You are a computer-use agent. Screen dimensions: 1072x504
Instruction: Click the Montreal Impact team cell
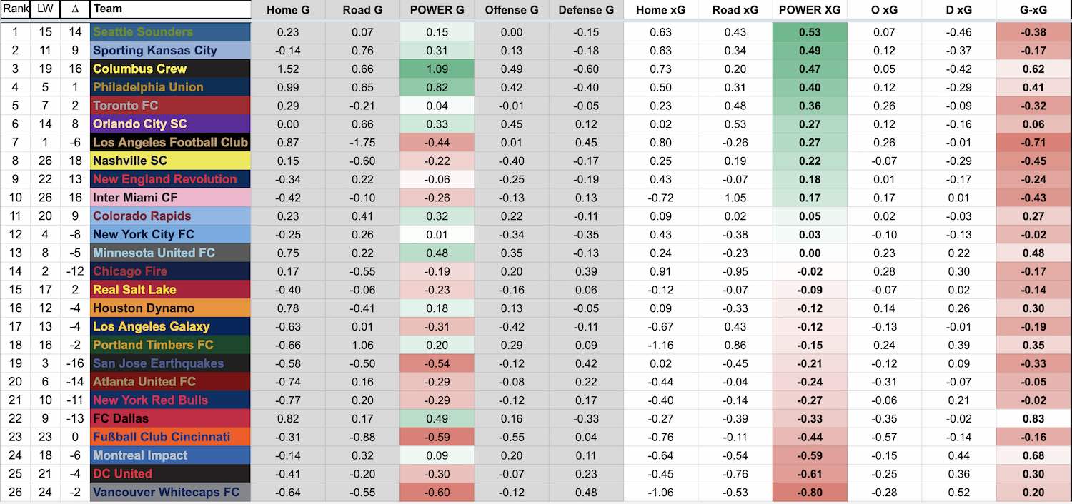[171, 455]
